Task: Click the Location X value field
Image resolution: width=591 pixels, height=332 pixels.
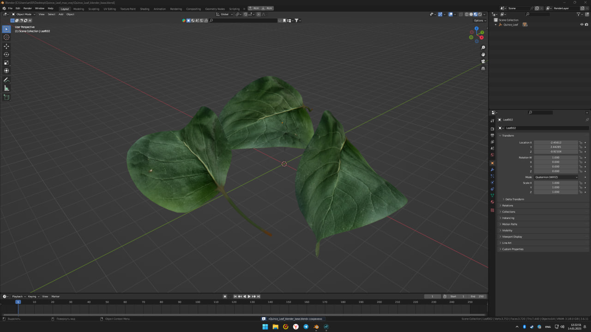Action: click(556, 143)
